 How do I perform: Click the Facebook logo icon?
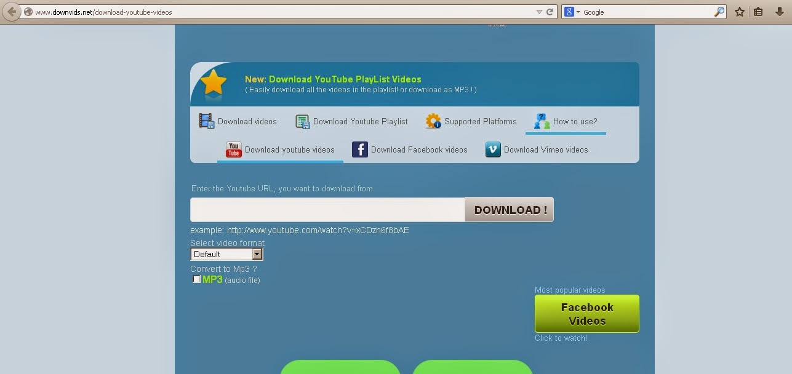point(360,149)
